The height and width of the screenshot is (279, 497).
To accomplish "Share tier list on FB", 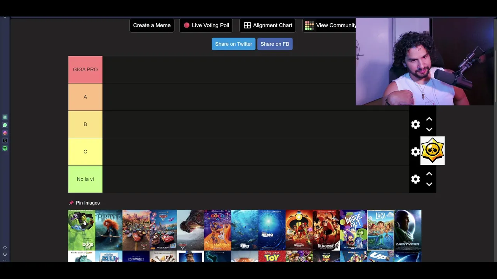I will point(275,44).
